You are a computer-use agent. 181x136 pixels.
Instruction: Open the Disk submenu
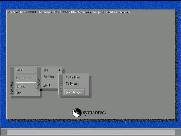(46, 70)
